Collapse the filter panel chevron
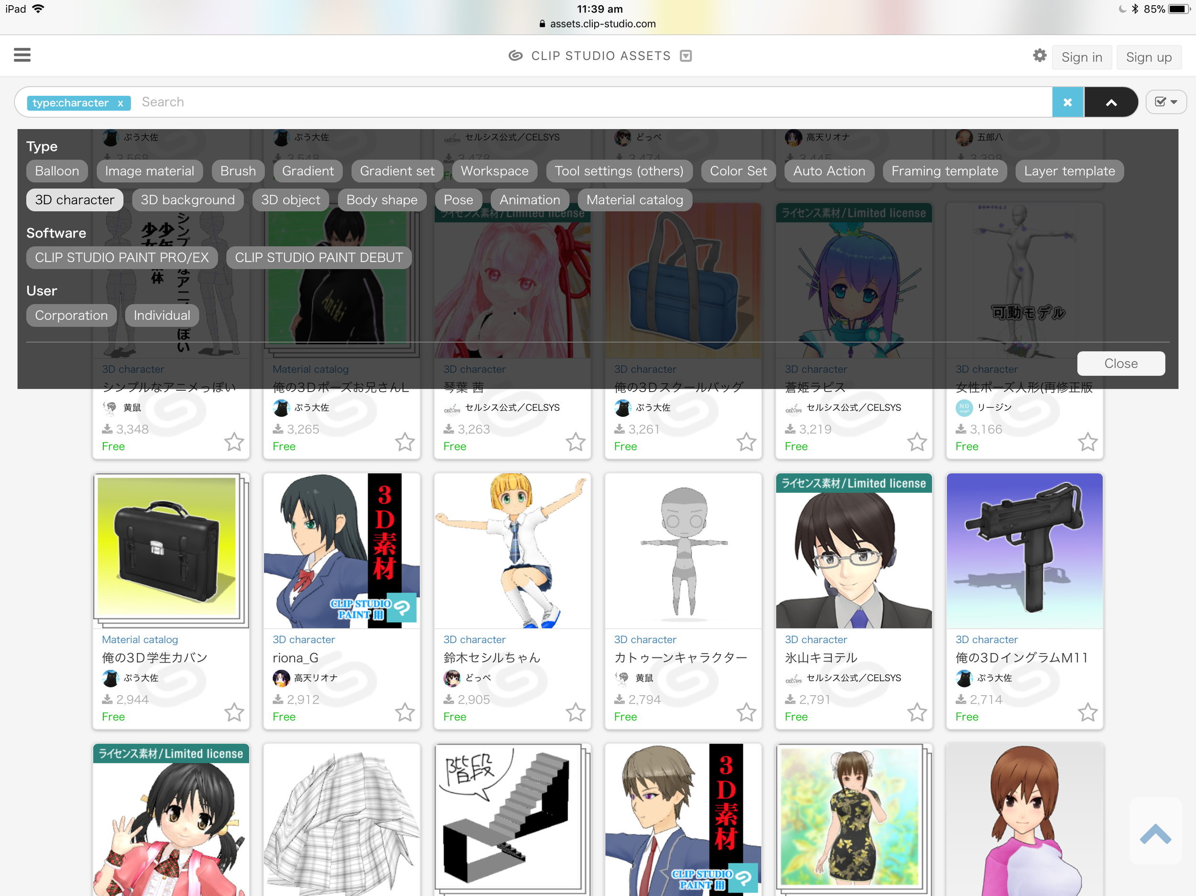This screenshot has height=896, width=1196. pos(1111,102)
